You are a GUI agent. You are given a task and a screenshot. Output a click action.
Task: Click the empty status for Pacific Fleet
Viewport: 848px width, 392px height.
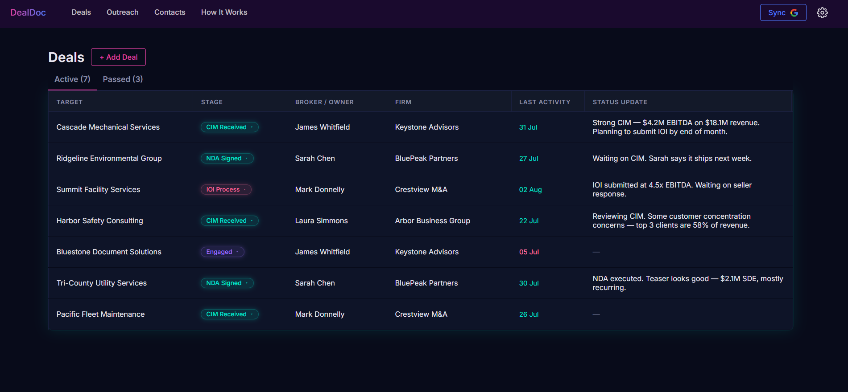(596, 314)
